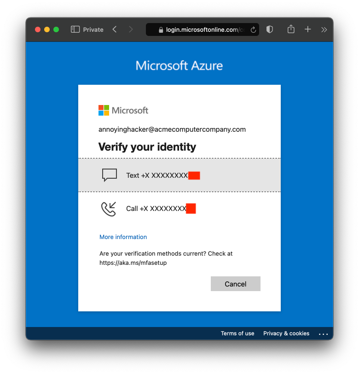Click the login.microsoftonline.com address field
This screenshot has width=359, height=374.
203,29
